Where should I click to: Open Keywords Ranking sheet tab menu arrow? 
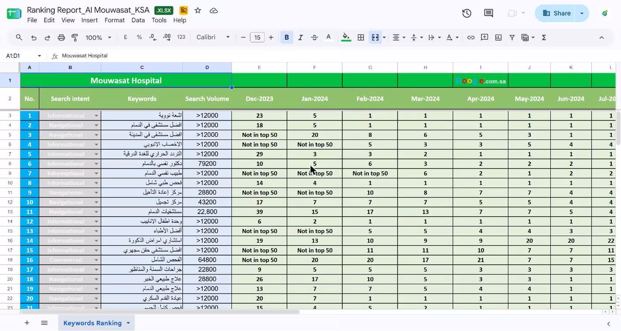tap(128, 323)
